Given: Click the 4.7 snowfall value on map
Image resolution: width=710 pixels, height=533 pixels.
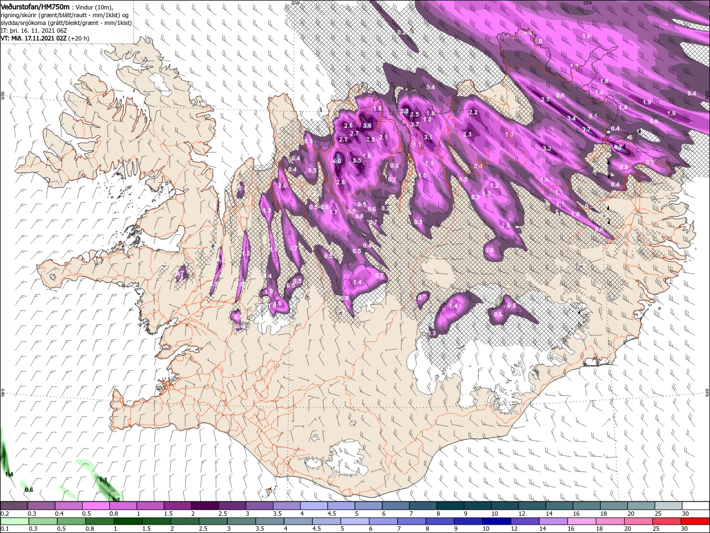Looking at the screenshot, I should (618, 148).
